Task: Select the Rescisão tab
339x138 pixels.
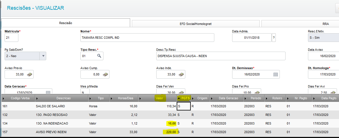Action: (x=66, y=23)
